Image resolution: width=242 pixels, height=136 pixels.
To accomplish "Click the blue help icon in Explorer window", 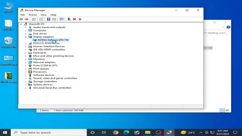I will (228, 27).
